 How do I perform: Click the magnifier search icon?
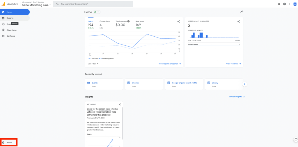[58, 4]
